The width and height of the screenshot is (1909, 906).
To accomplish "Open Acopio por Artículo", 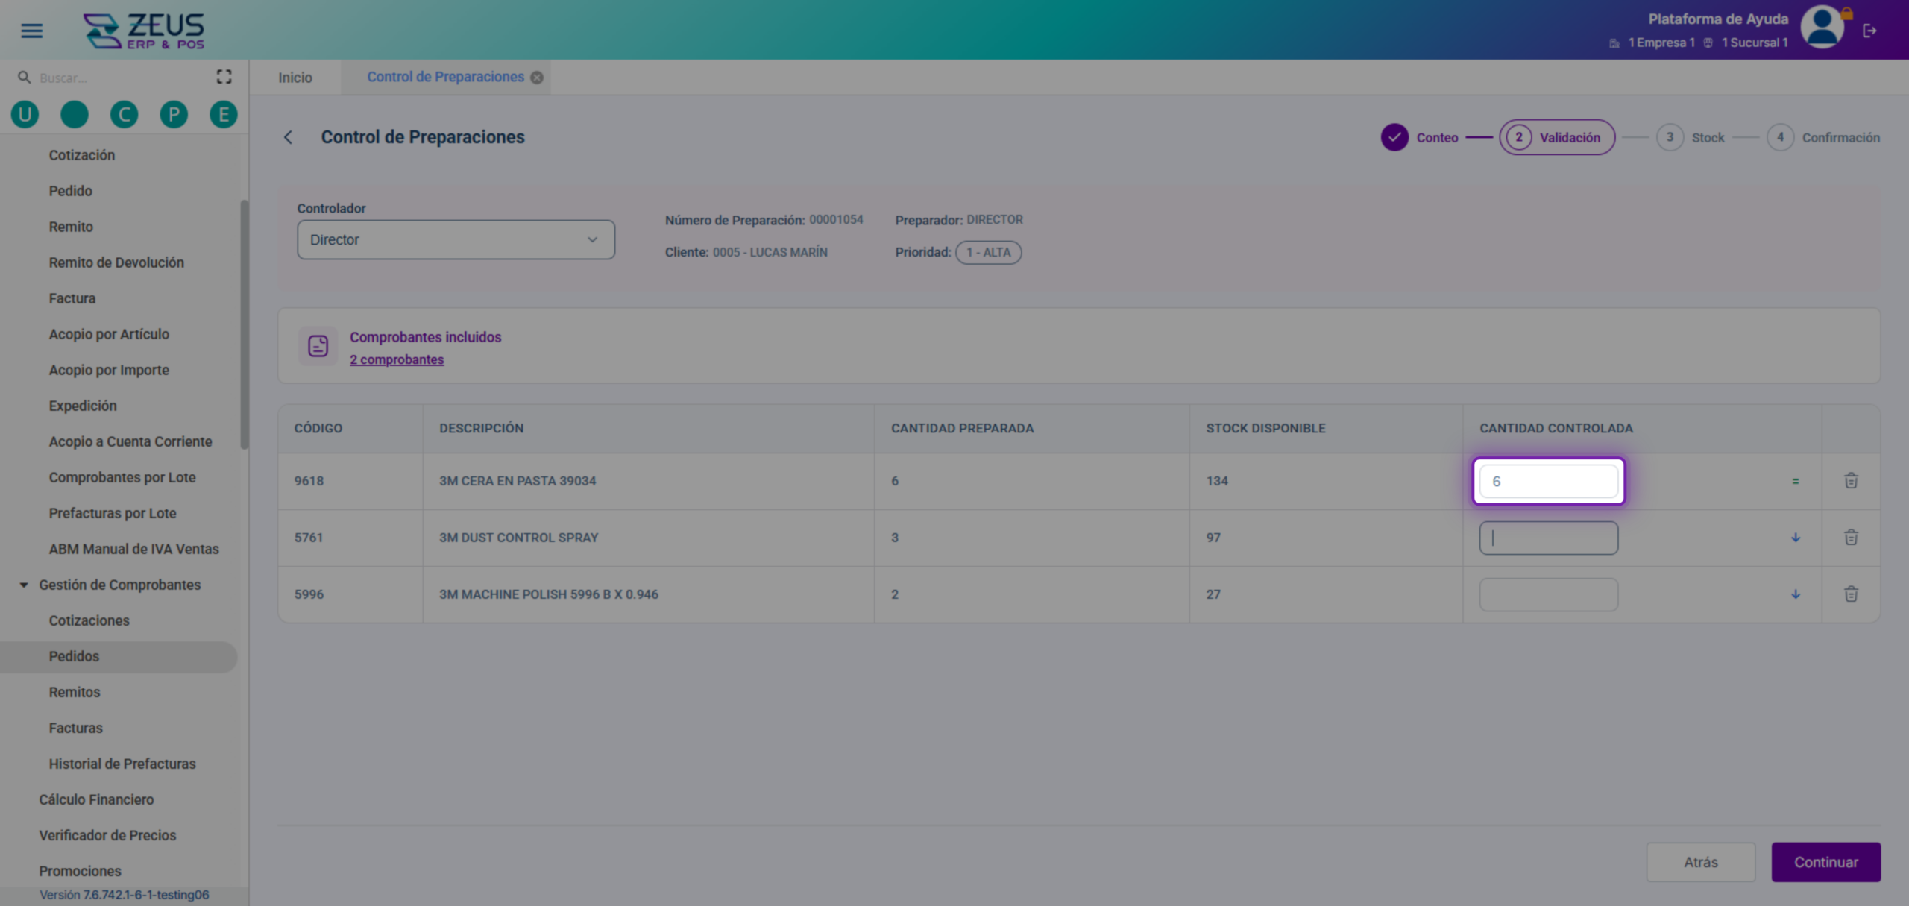I will [x=109, y=334].
